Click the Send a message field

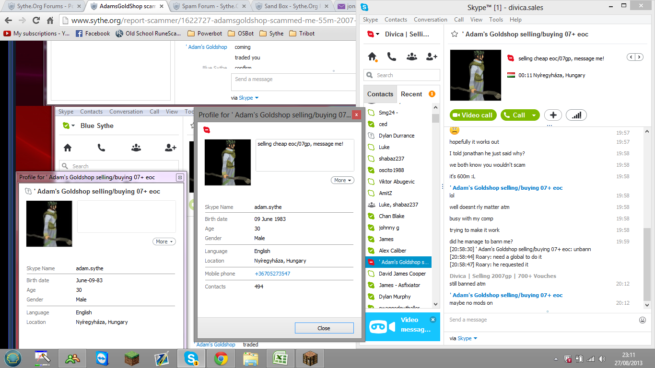pyautogui.click(x=542, y=320)
